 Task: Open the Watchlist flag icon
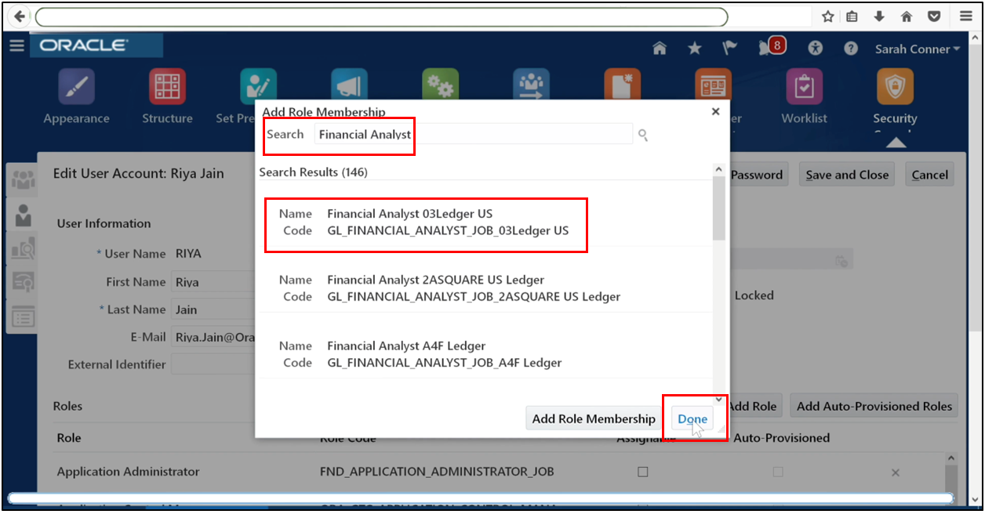[x=729, y=47]
